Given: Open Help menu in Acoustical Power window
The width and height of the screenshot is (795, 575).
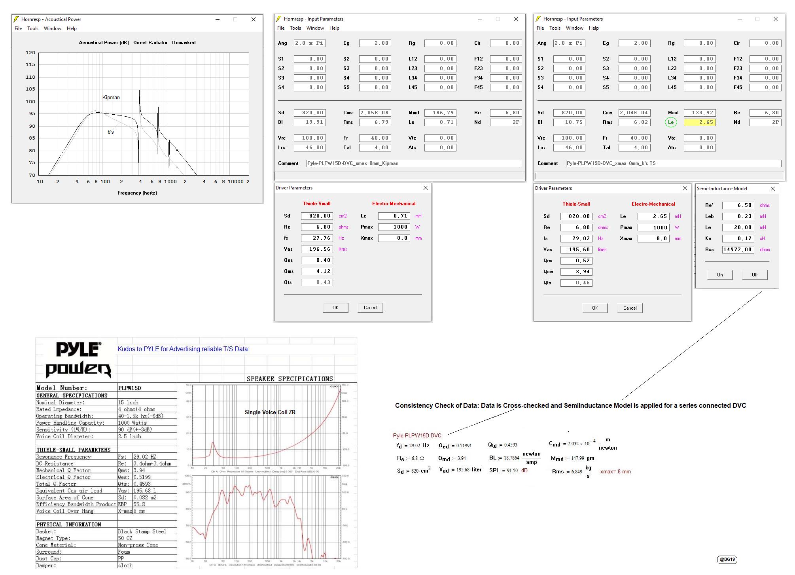Looking at the screenshot, I should 72,28.
